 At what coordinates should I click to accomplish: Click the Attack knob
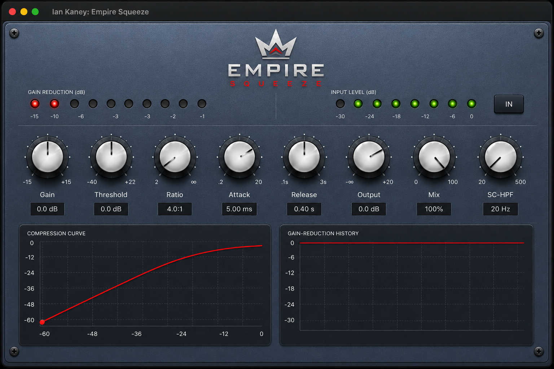coord(239,157)
